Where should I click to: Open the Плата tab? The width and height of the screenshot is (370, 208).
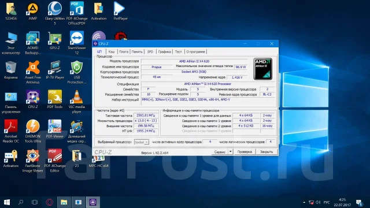[124, 51]
